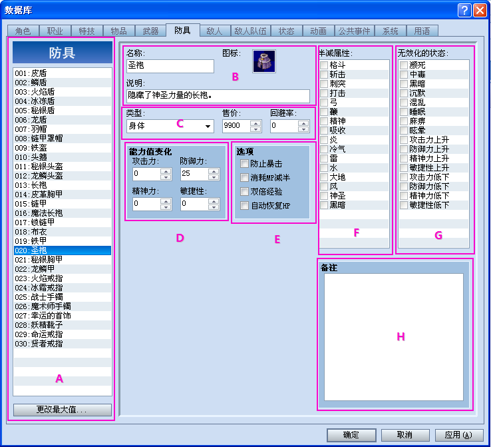Select 021:秘银胸甲 in the armor list
Screen dimensions: 491x447
tap(63, 260)
